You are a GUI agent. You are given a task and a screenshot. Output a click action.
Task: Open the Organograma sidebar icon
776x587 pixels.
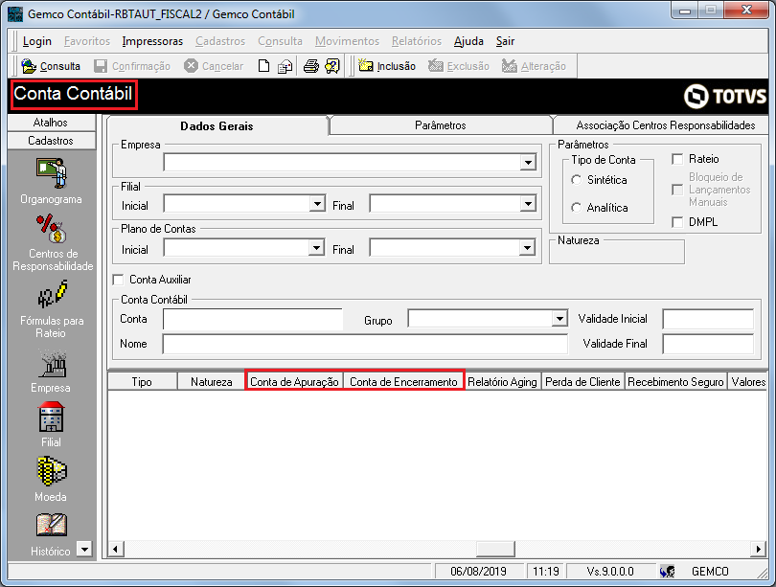tap(51, 173)
